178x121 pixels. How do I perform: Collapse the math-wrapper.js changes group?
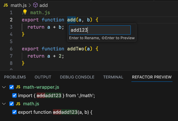(x=4, y=87)
